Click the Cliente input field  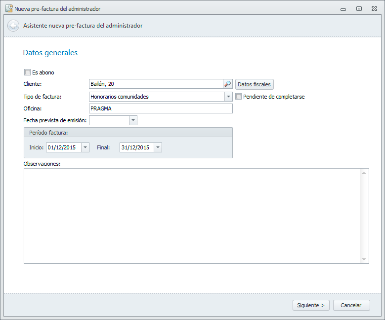click(156, 84)
